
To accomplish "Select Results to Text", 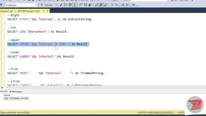I will tap(97, 5).
